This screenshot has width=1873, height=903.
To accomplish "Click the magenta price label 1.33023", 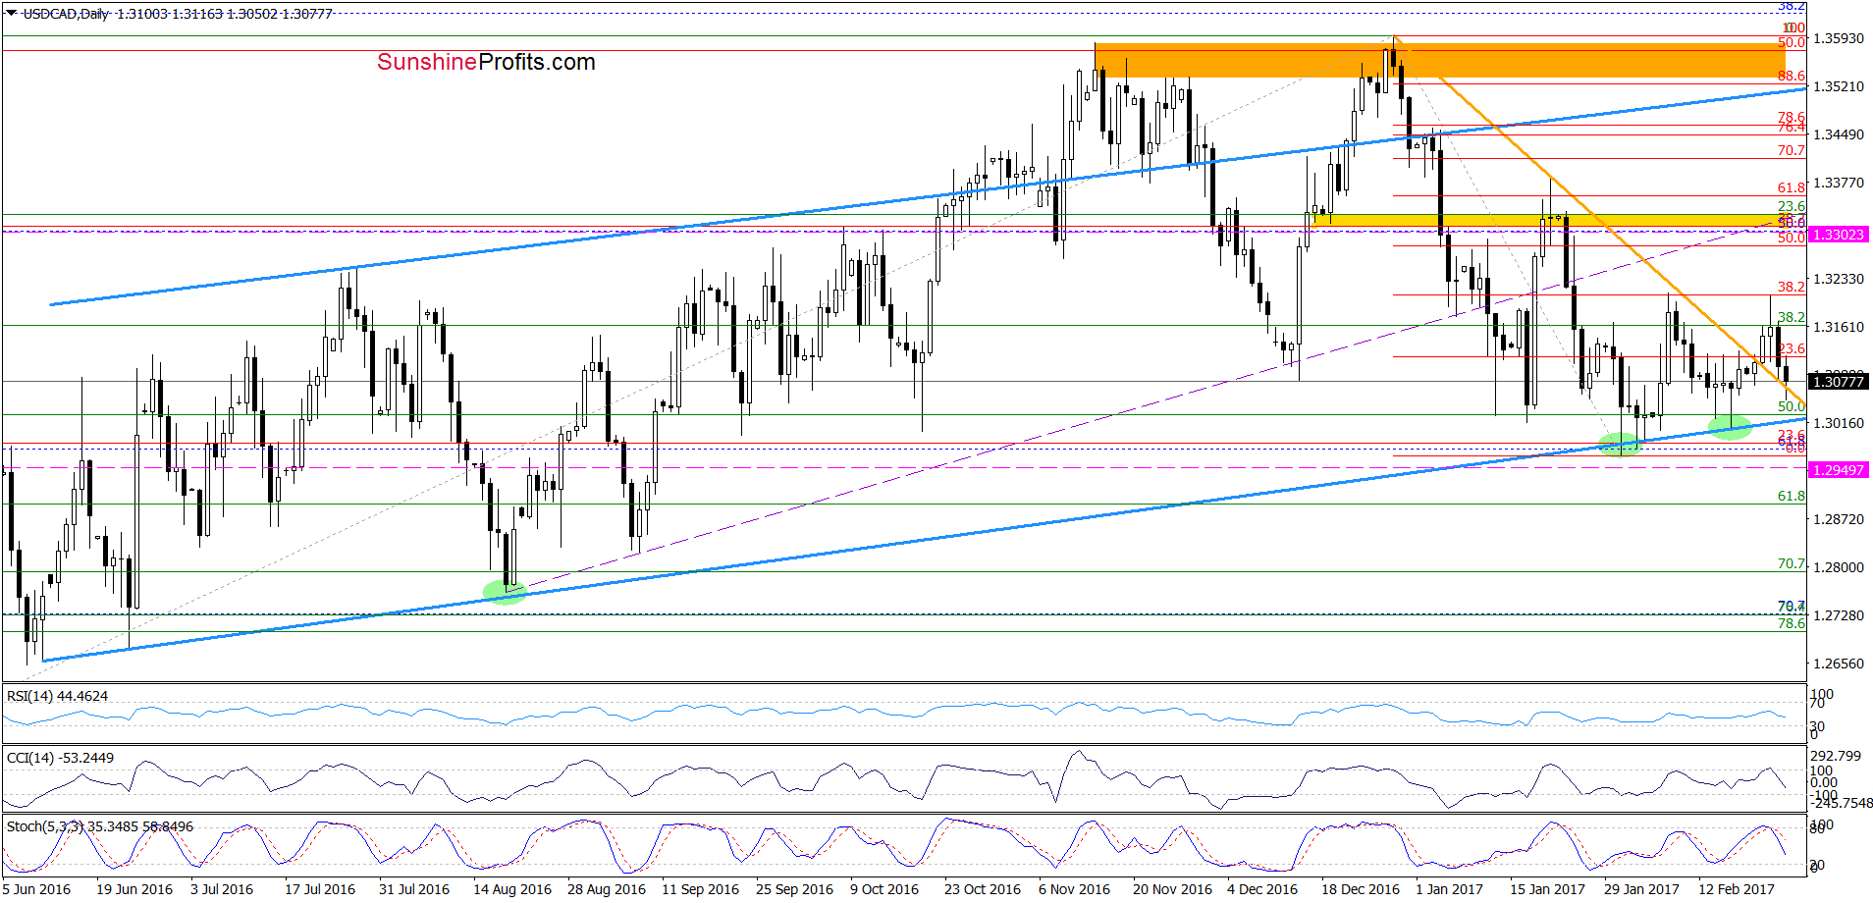I will point(1838,235).
